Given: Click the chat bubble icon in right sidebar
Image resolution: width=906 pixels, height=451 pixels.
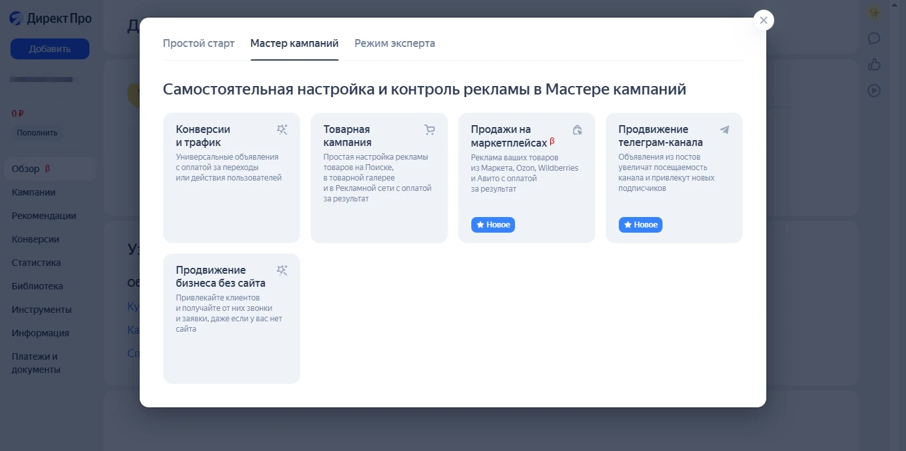Looking at the screenshot, I should 874,38.
